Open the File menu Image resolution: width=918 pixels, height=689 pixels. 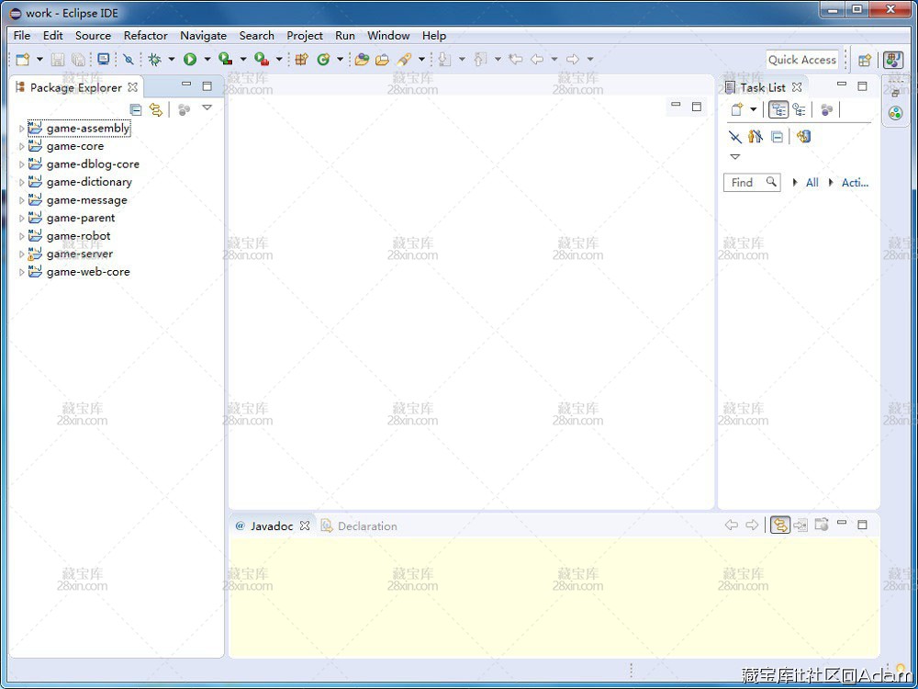22,36
